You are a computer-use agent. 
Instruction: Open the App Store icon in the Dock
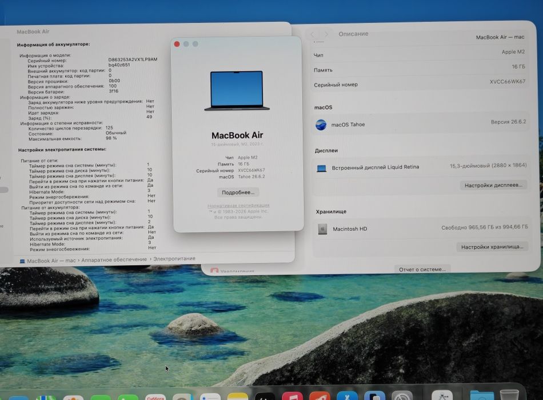tap(348, 395)
